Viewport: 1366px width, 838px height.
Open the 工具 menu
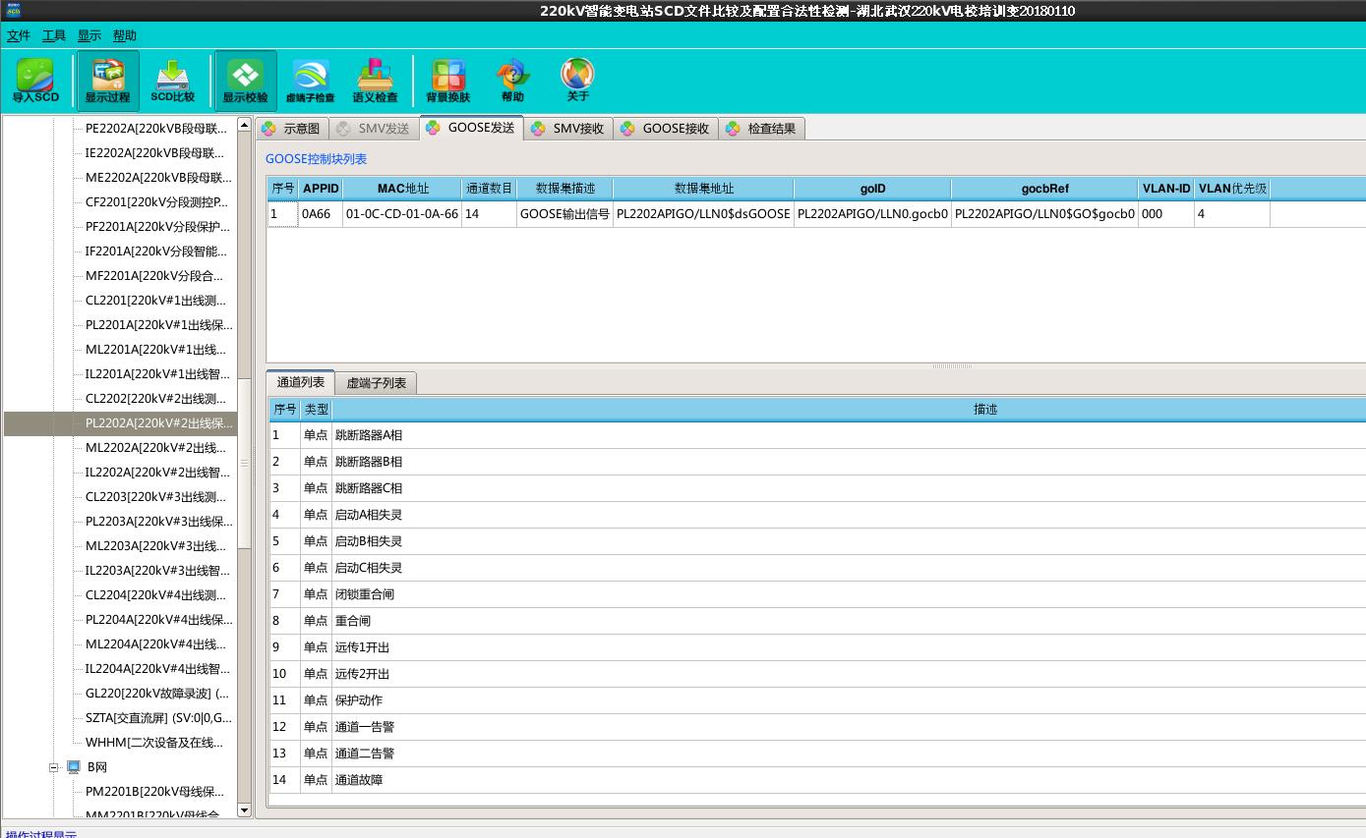click(54, 35)
